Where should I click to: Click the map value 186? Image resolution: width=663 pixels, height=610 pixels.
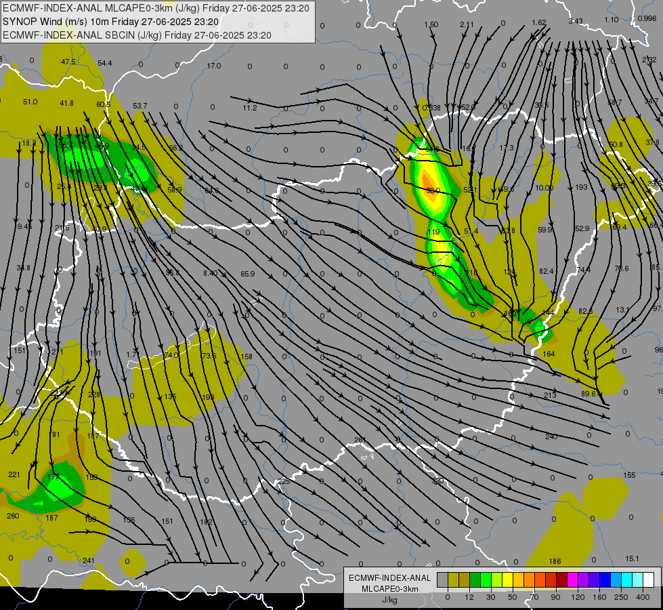[x=555, y=561]
